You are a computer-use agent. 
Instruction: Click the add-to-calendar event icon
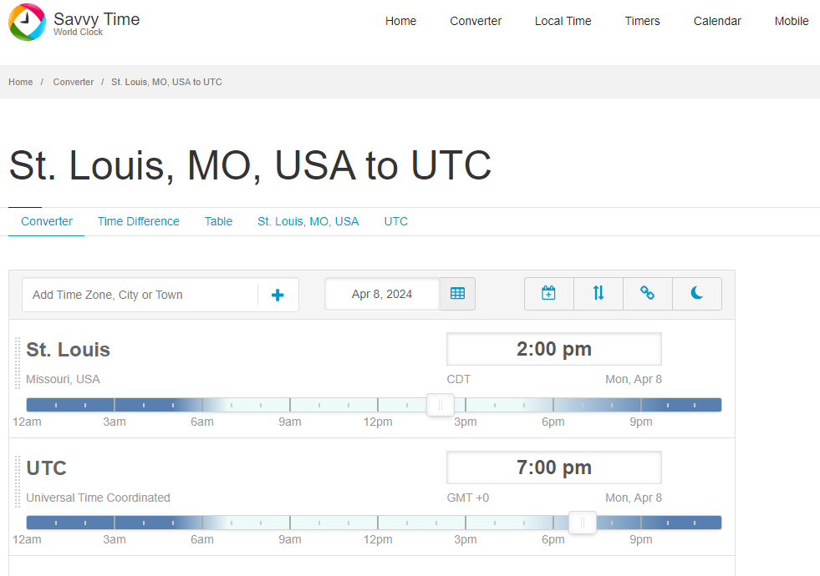pos(548,294)
